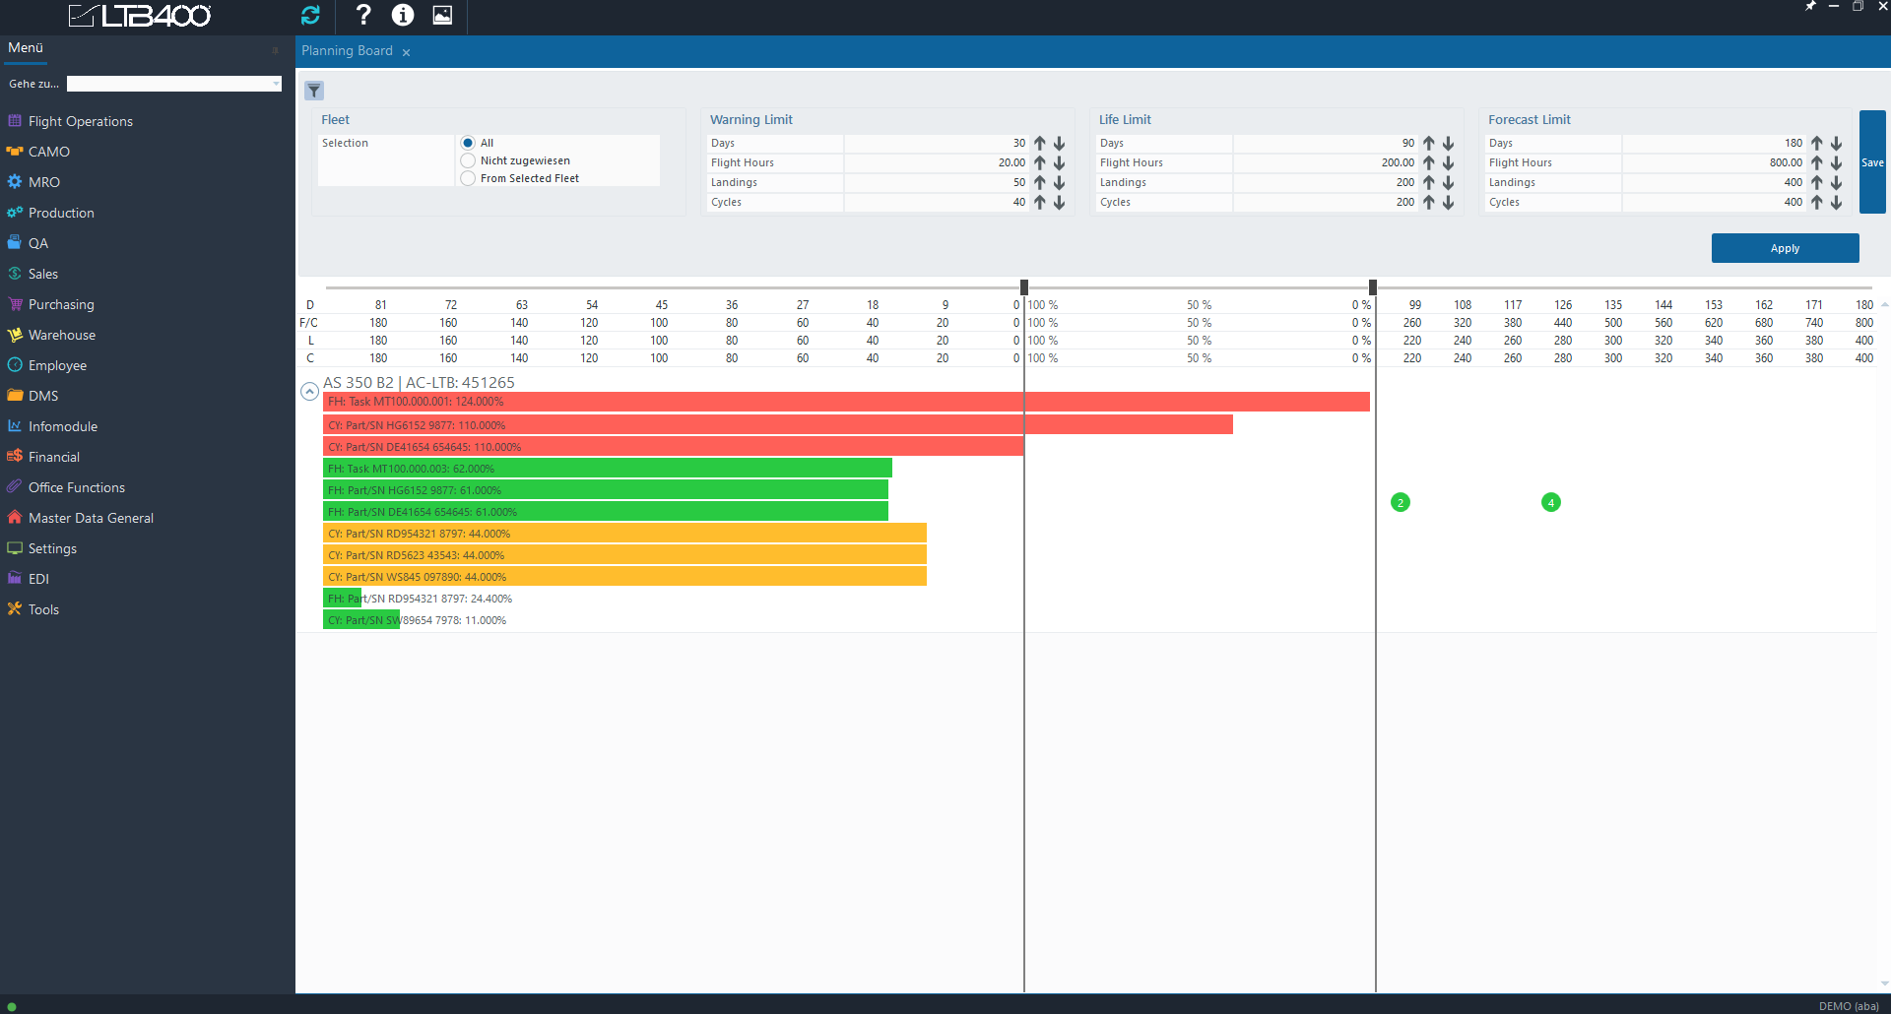The height and width of the screenshot is (1014, 1891).
Task: Select the All fleet radio button
Action: [x=468, y=144]
